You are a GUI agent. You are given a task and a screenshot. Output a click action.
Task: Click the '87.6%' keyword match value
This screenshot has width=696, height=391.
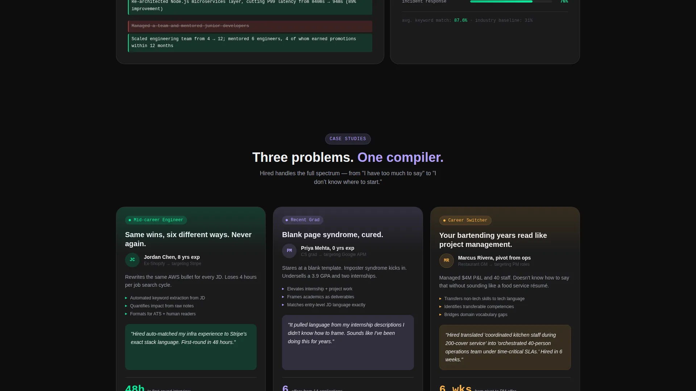click(x=460, y=21)
